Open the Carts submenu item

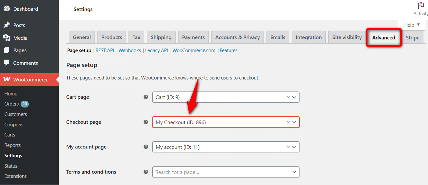(10, 135)
